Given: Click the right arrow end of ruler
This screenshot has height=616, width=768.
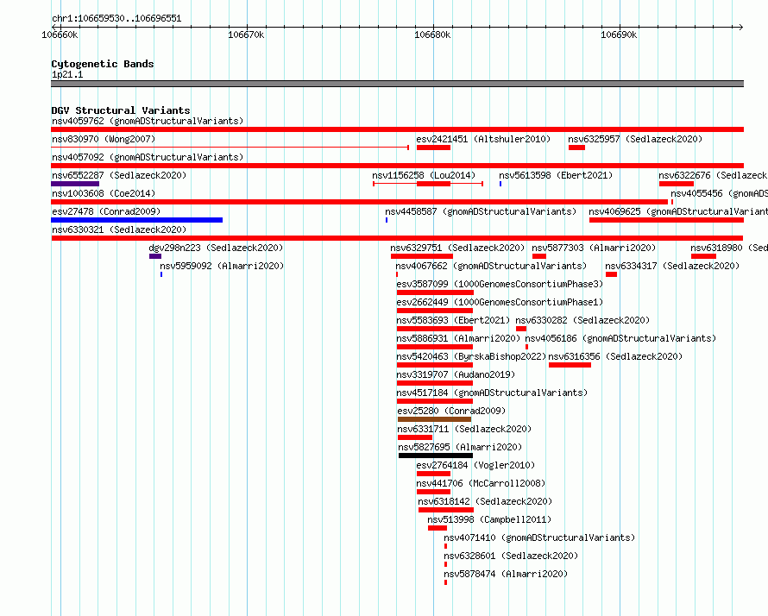Looking at the screenshot, I should pyautogui.click(x=740, y=27).
